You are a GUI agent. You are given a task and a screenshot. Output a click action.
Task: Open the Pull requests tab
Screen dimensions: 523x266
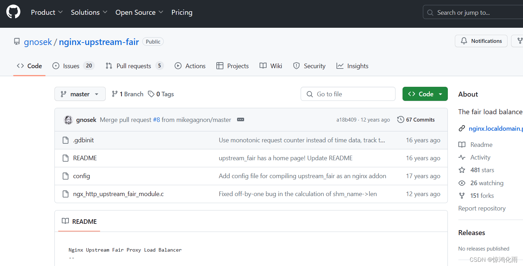(135, 66)
